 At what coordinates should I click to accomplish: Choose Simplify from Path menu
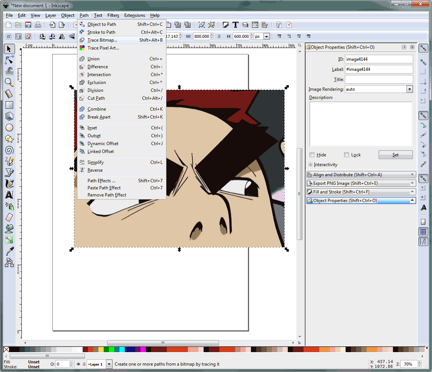click(122, 162)
